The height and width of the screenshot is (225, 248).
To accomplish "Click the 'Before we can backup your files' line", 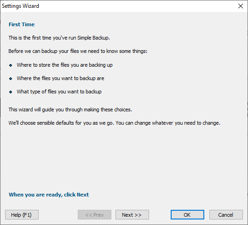I will coord(78,51).
